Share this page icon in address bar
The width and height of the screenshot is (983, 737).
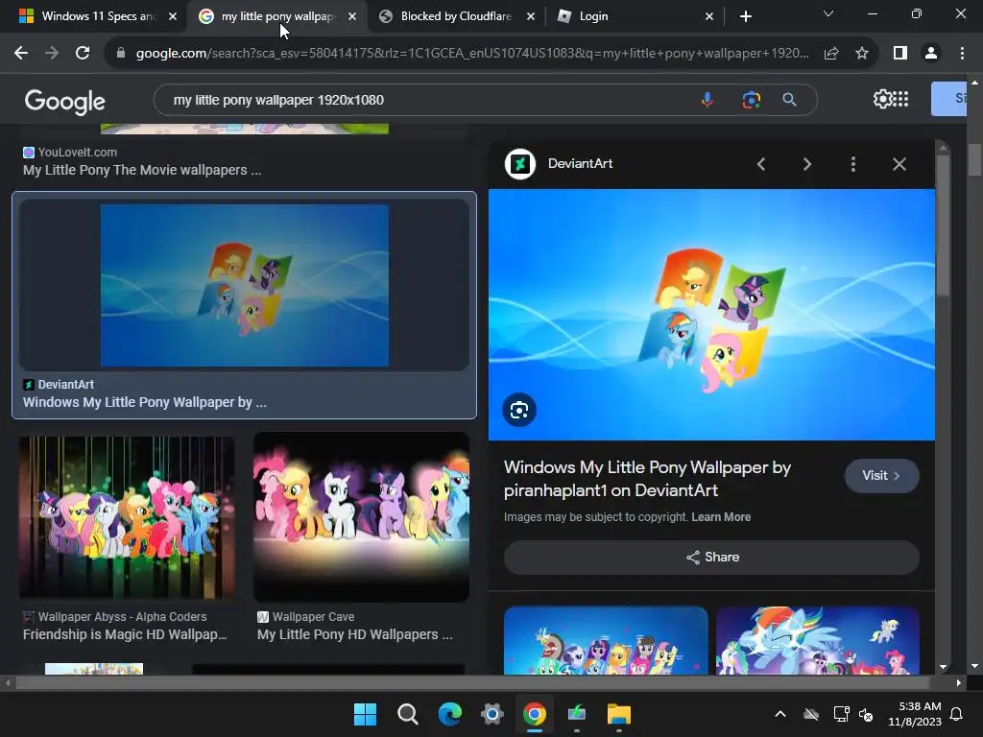[831, 54]
